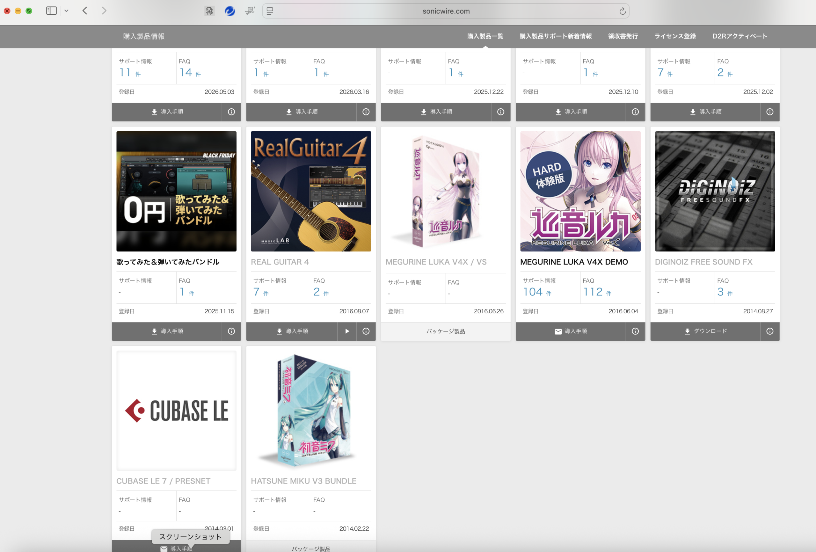Click パッケージ製品 under MEGURINE LUKA V4X / VS
Viewport: 816px width, 552px height.
click(446, 331)
